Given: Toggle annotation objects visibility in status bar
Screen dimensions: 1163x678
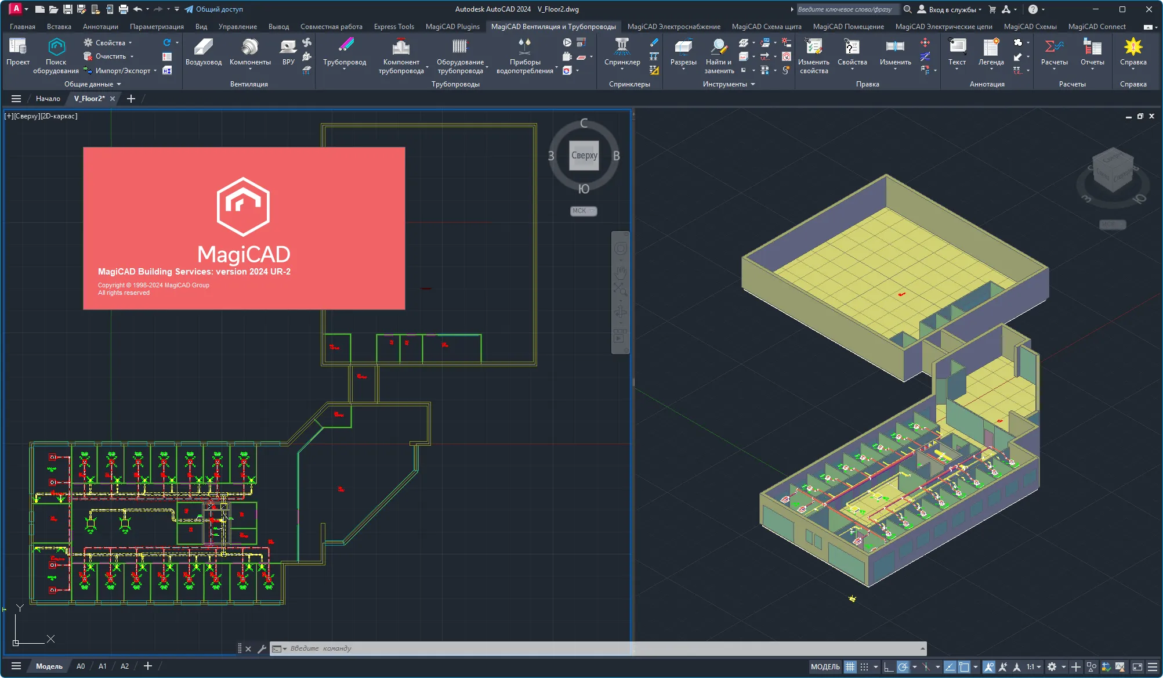Looking at the screenshot, I should [988, 667].
